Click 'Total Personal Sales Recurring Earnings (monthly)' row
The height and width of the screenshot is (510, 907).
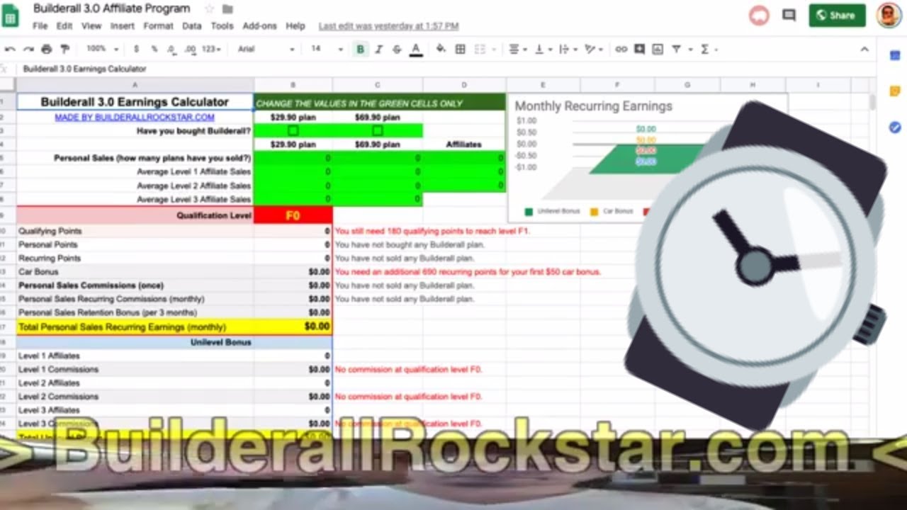[174, 327]
